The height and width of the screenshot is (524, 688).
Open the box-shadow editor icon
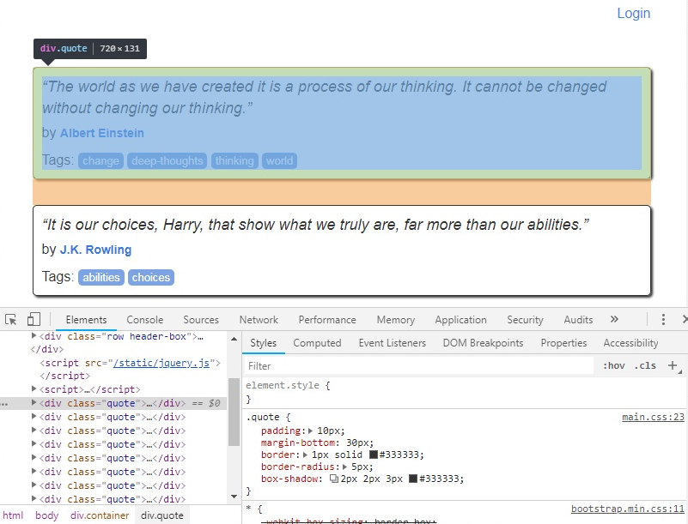(334, 479)
